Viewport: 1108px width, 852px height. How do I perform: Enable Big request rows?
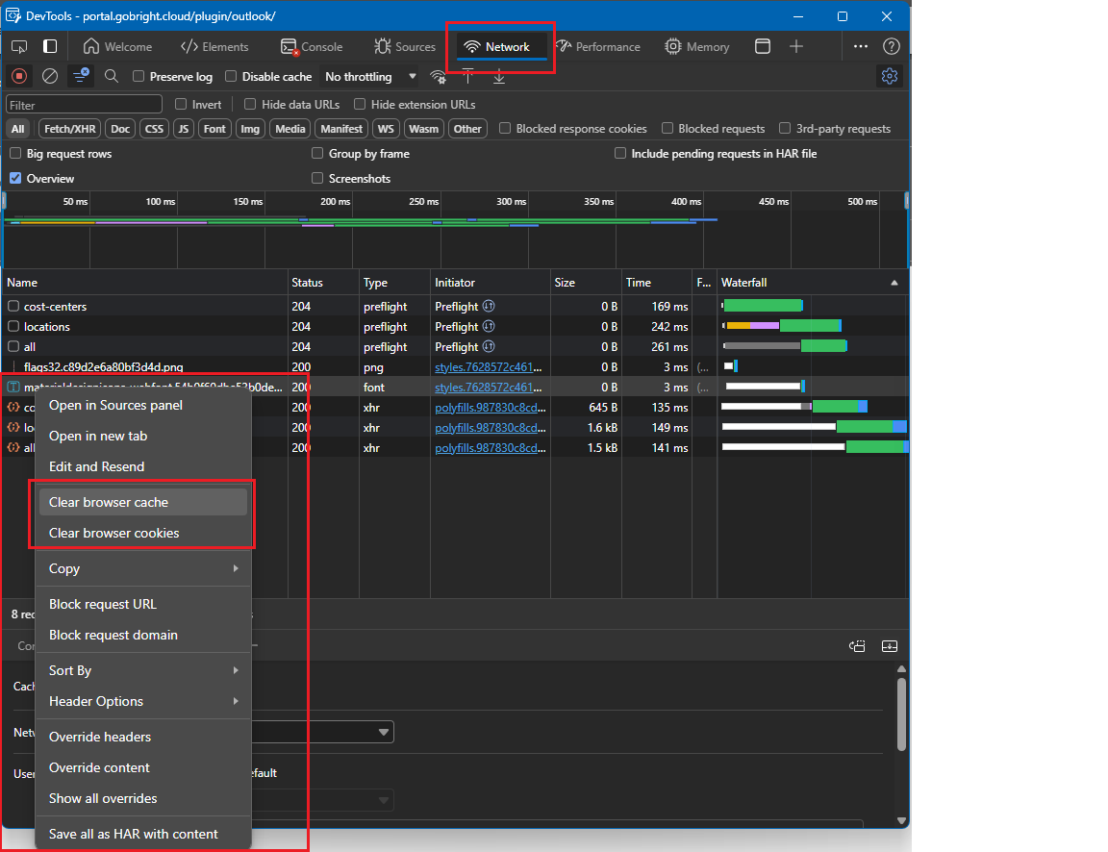tap(15, 153)
